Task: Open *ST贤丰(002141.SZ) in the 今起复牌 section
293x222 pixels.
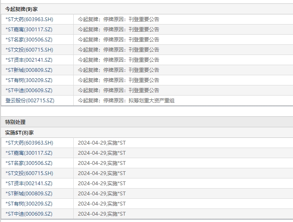Action: [x=29, y=60]
